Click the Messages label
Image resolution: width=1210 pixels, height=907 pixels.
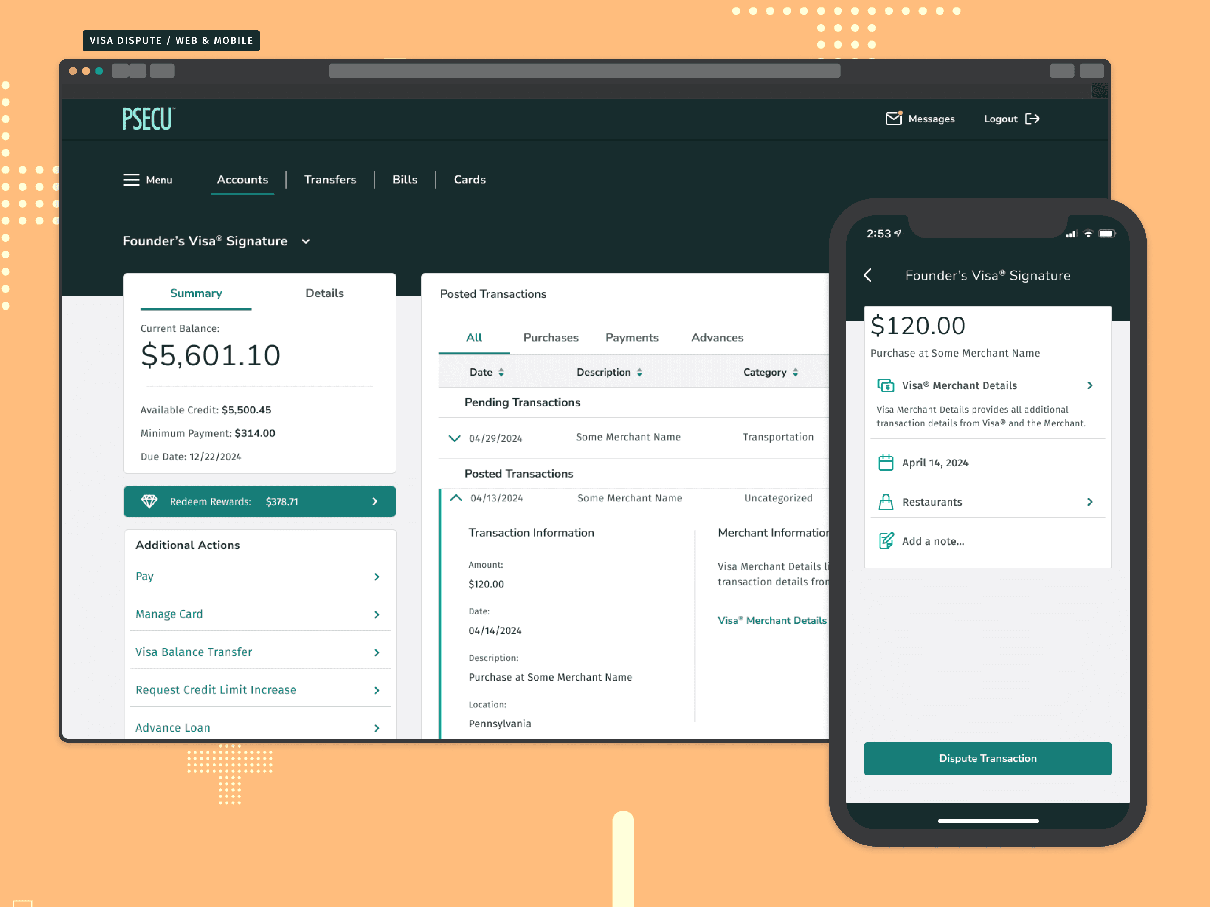pyautogui.click(x=931, y=119)
